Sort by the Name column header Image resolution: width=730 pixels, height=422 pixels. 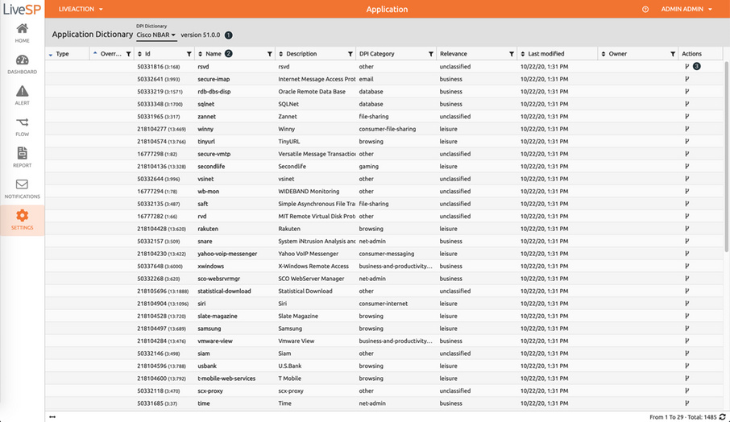[x=214, y=54]
